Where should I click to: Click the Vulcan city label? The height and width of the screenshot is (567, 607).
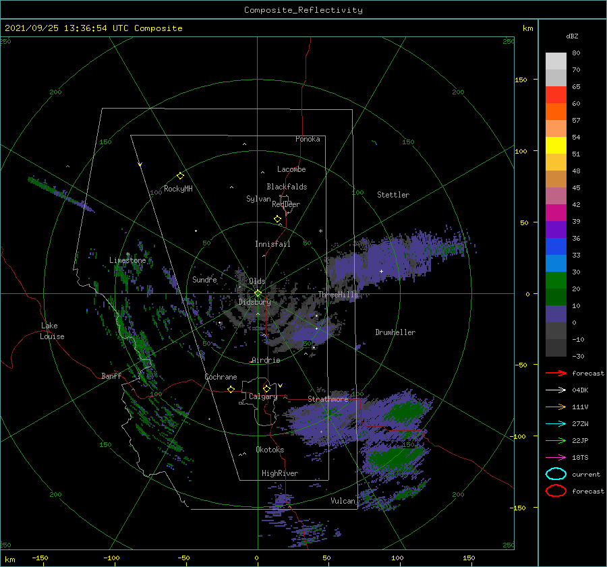(x=343, y=501)
